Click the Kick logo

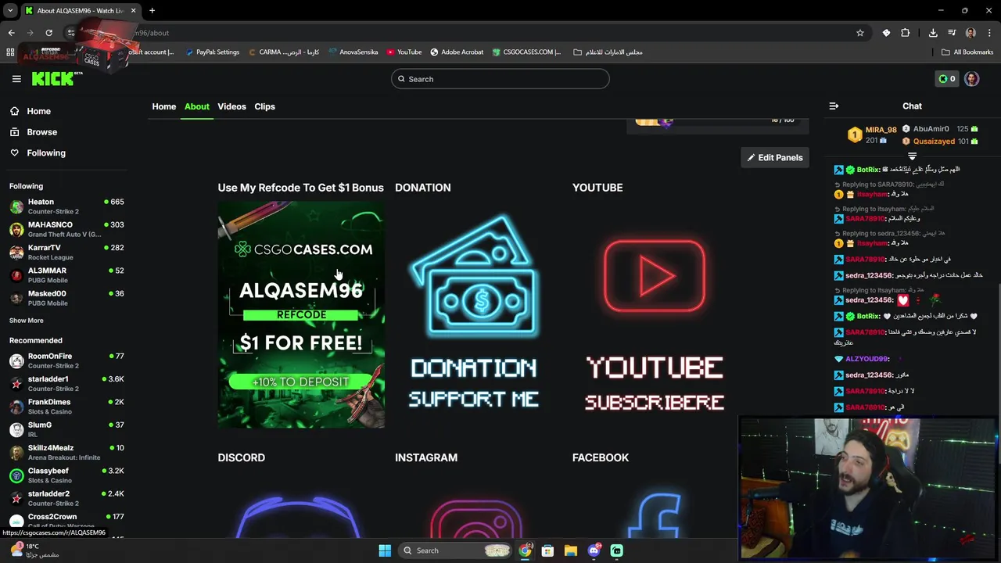coord(56,78)
